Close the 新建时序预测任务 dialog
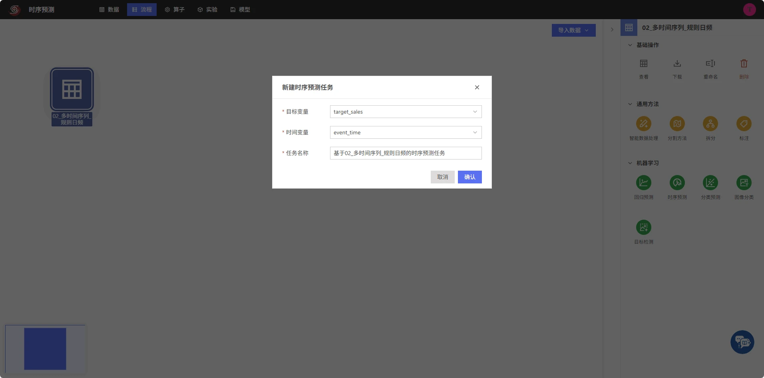This screenshot has width=764, height=378. pos(477,87)
